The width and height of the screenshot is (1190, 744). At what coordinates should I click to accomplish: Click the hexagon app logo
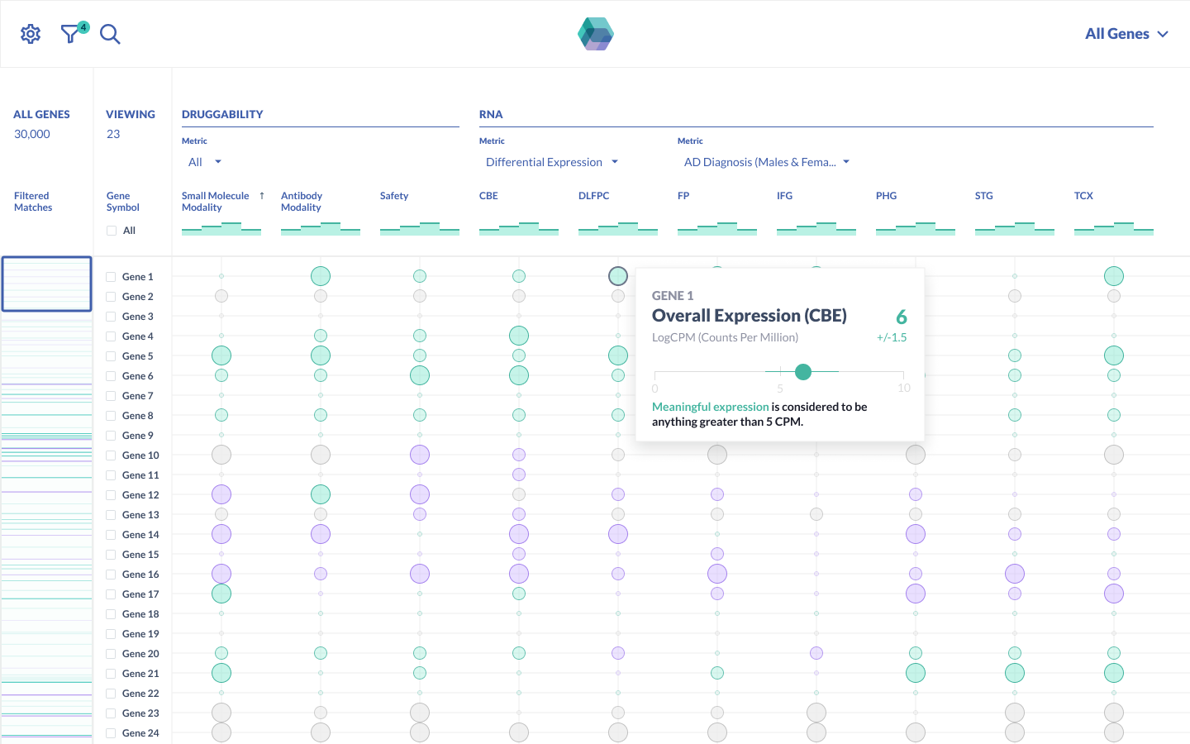[595, 34]
